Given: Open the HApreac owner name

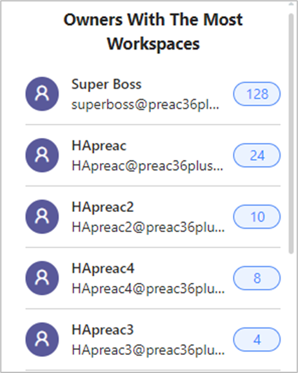Looking at the screenshot, I should click(x=99, y=146).
